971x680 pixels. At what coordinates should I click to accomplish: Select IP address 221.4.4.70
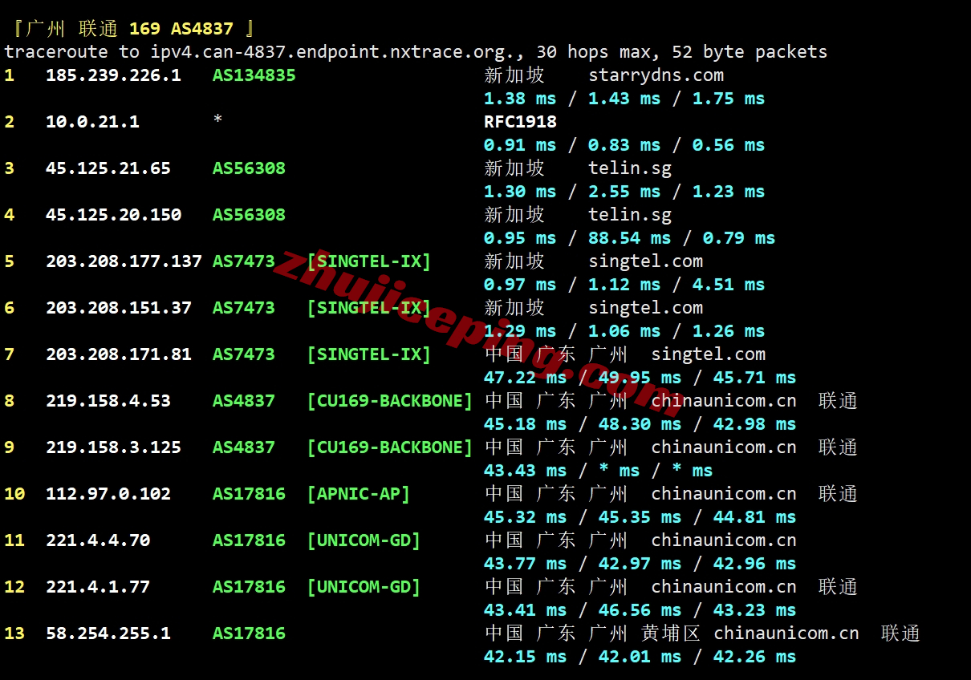tap(98, 540)
